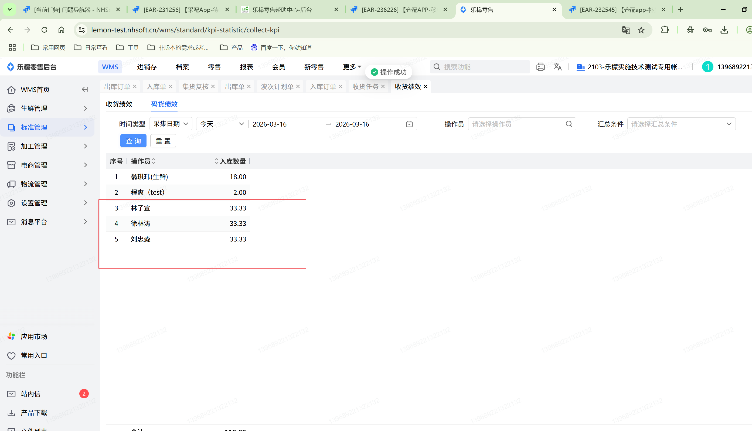The image size is (752, 431).
Task: Click the 重置 button
Action: coord(163,141)
